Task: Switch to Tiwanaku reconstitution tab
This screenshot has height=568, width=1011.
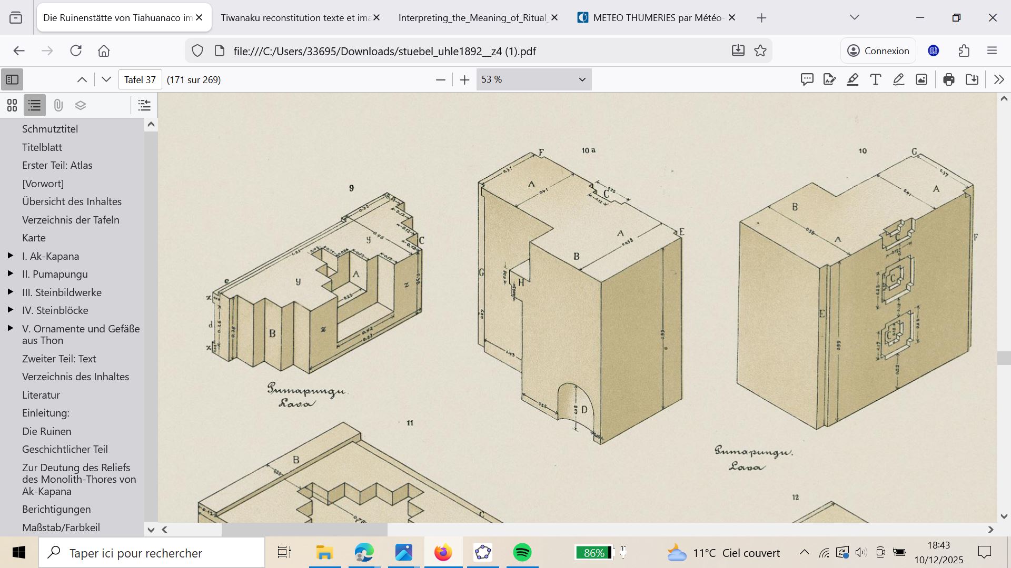Action: 295,18
